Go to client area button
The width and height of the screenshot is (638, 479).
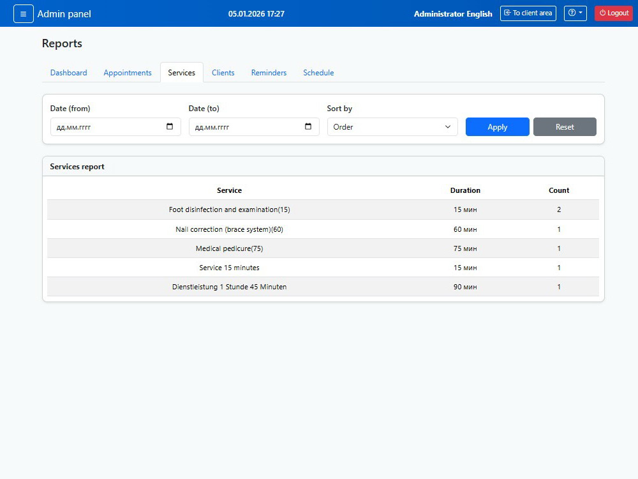528,13
